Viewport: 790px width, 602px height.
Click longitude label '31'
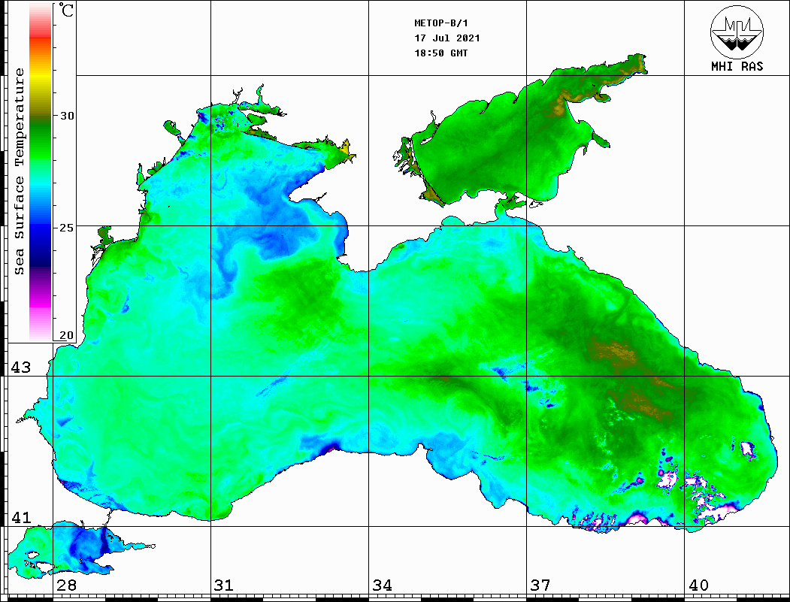[x=224, y=585]
